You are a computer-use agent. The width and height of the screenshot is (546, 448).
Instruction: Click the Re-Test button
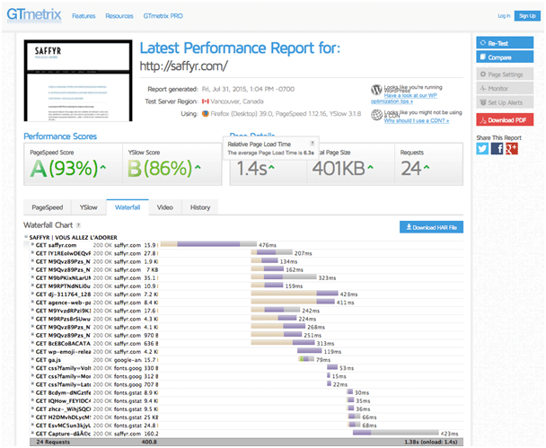(x=506, y=42)
